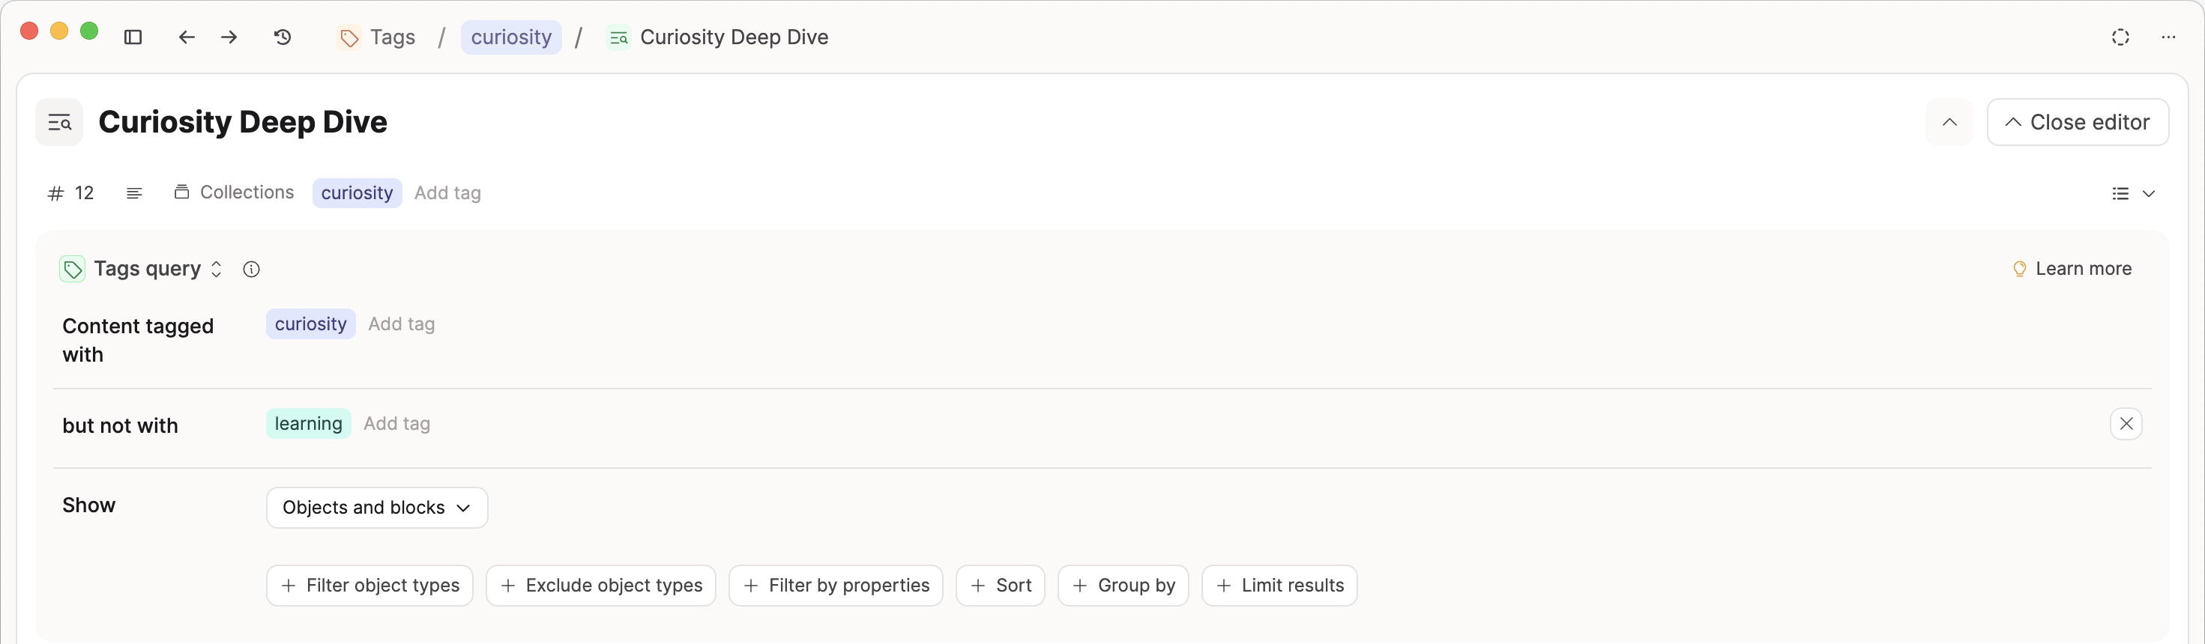Click the info icon next to Tags query
Image resolution: width=2205 pixels, height=644 pixels.
click(x=251, y=270)
